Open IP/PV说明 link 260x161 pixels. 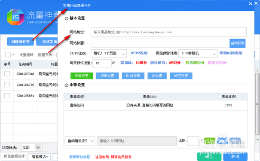(x=139, y=53)
